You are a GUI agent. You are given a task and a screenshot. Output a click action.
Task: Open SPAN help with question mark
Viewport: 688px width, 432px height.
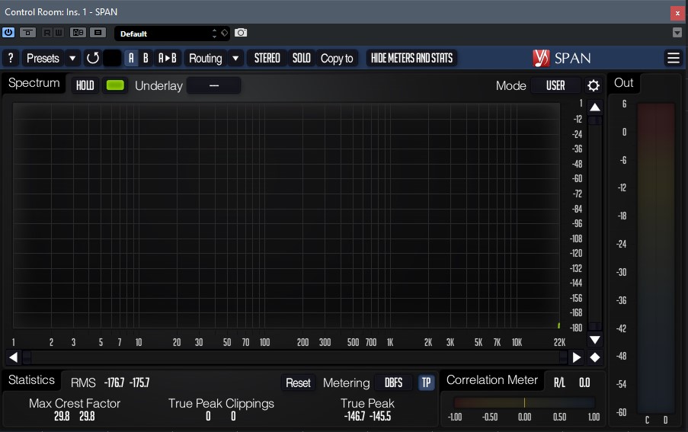click(x=11, y=58)
